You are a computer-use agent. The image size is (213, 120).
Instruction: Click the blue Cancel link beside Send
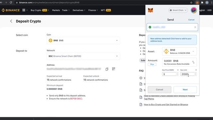click(x=191, y=20)
